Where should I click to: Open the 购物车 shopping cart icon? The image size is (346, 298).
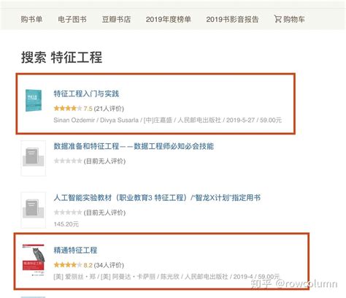pyautogui.click(x=277, y=19)
